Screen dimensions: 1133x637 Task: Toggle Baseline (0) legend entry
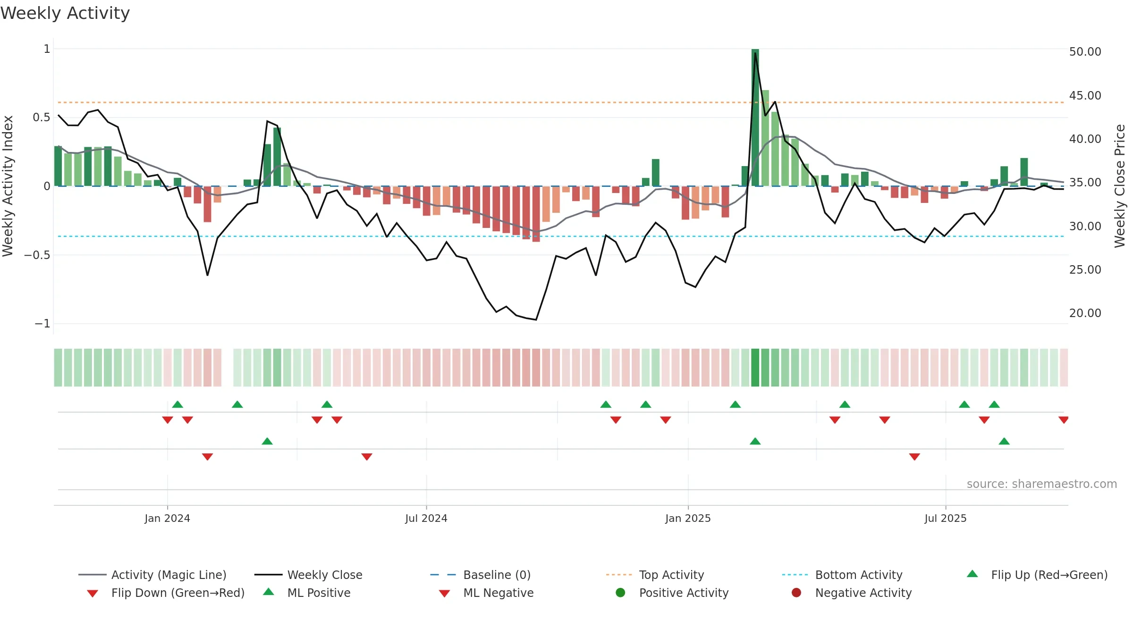click(481, 575)
